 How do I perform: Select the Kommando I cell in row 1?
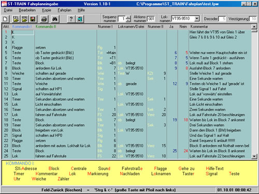(x=23, y=32)
